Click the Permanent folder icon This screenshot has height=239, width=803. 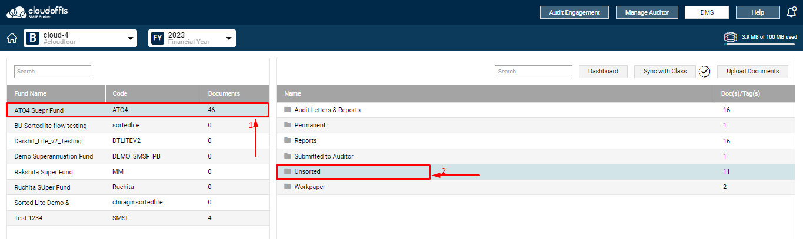click(x=288, y=125)
